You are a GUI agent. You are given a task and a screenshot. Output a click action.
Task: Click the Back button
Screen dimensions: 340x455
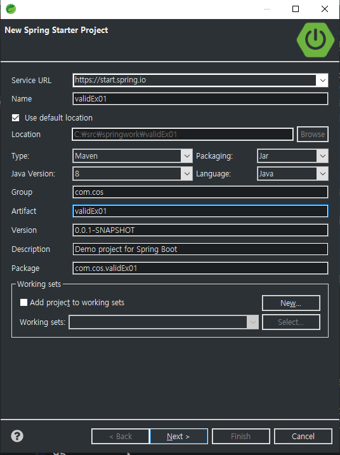(x=121, y=436)
